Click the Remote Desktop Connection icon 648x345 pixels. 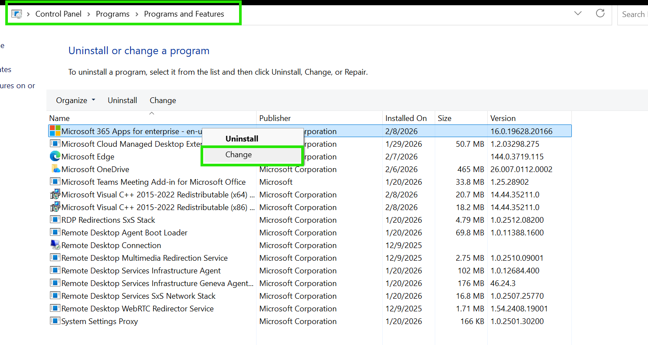click(55, 245)
